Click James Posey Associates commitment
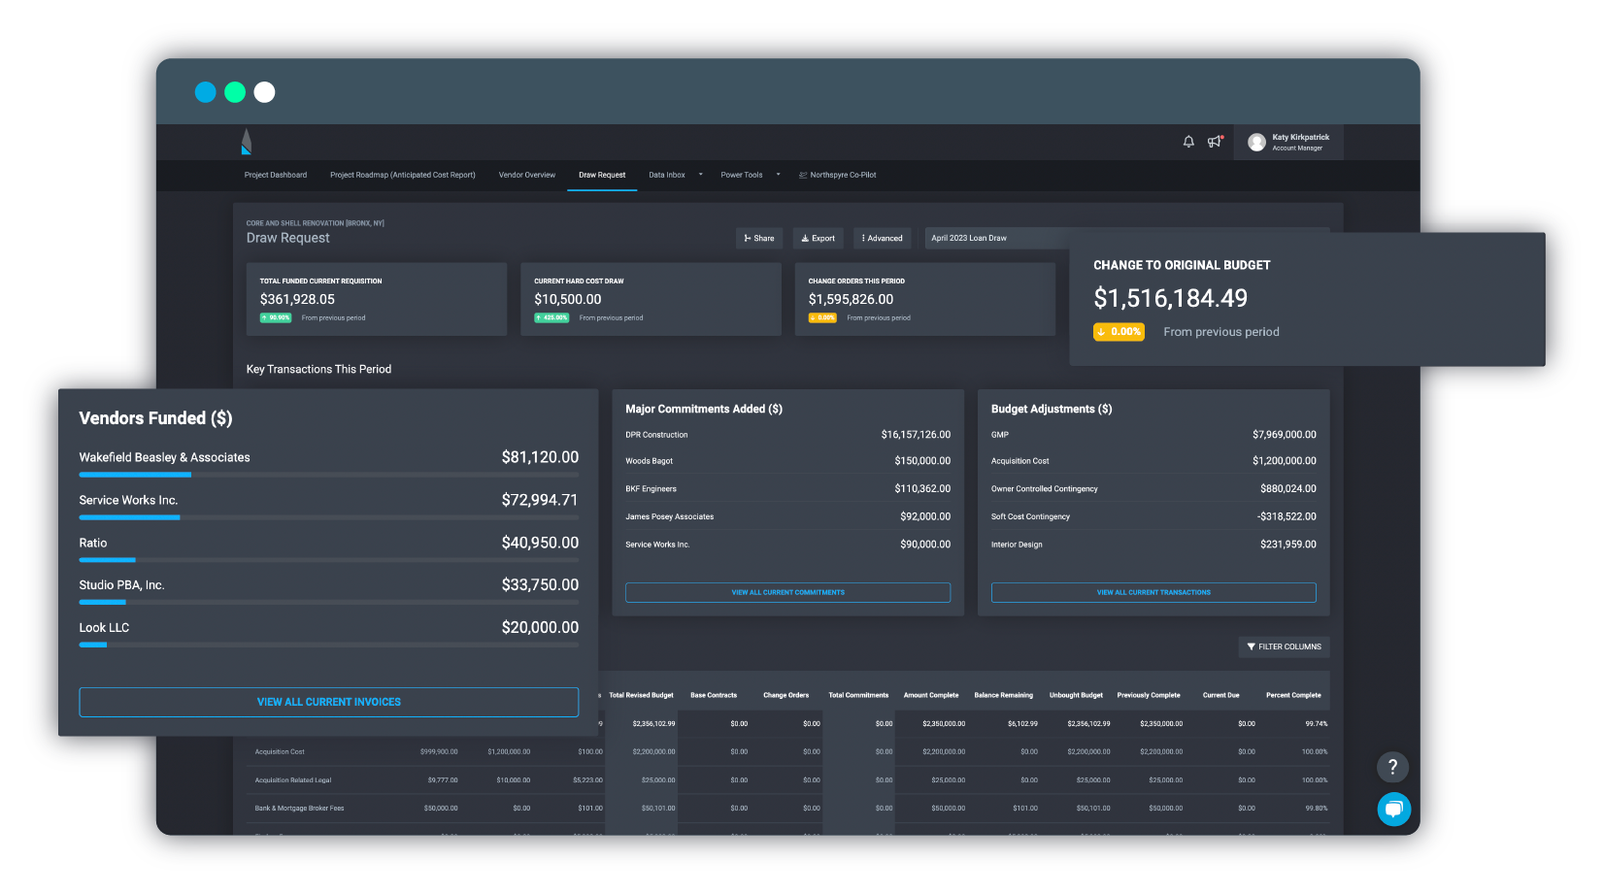 point(787,516)
